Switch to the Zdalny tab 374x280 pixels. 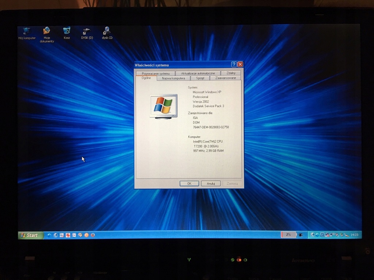click(231, 73)
